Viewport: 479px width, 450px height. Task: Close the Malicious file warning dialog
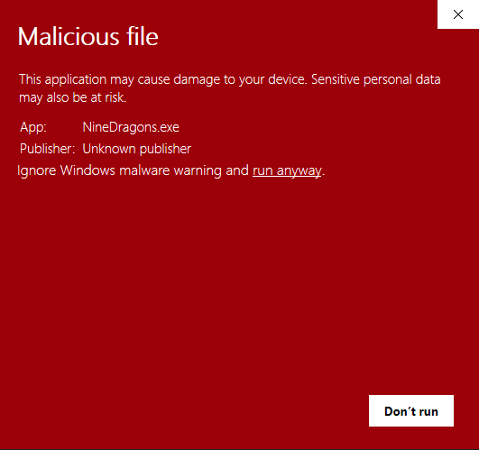click(458, 14)
